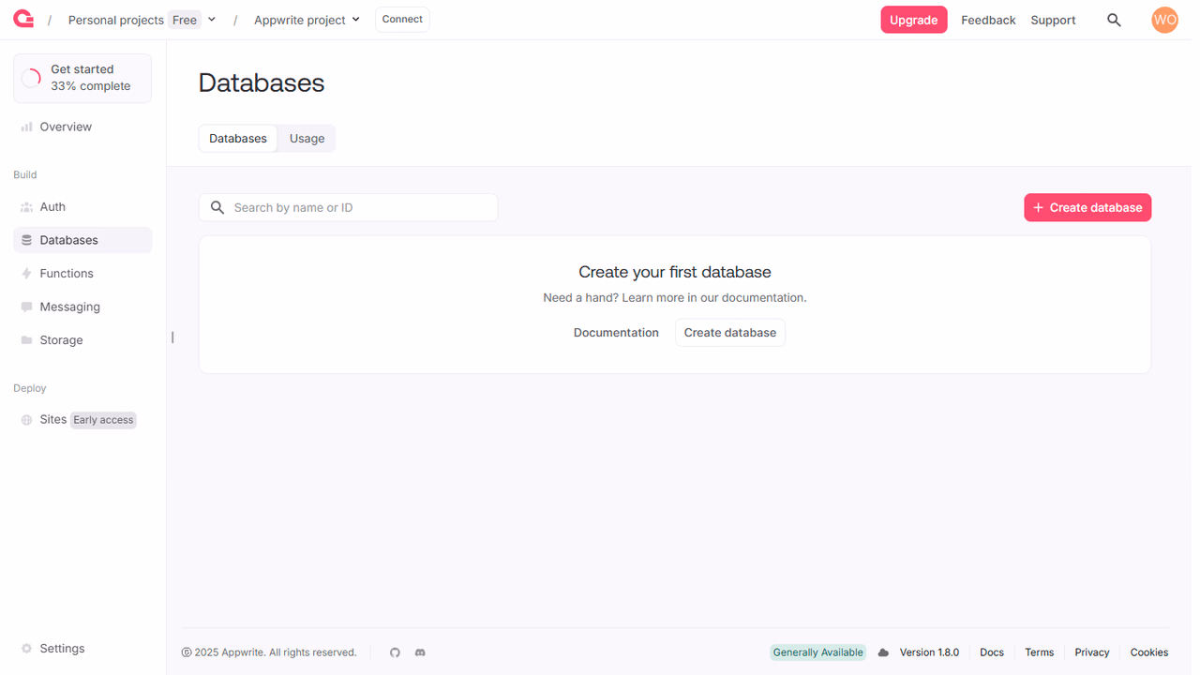The width and height of the screenshot is (1200, 675).
Task: Select the Databases tab
Action: [x=238, y=139]
